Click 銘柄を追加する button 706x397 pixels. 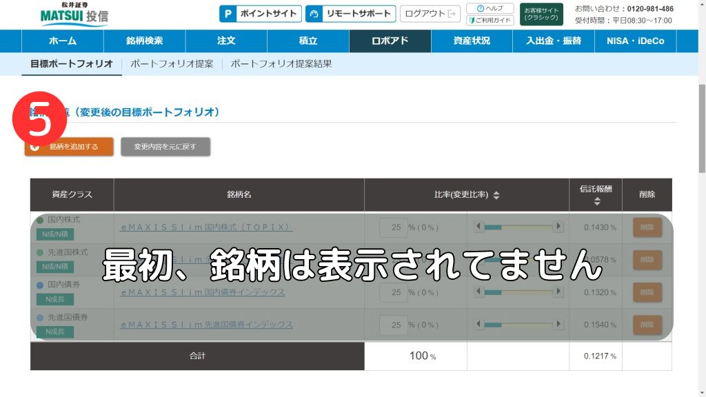point(69,147)
